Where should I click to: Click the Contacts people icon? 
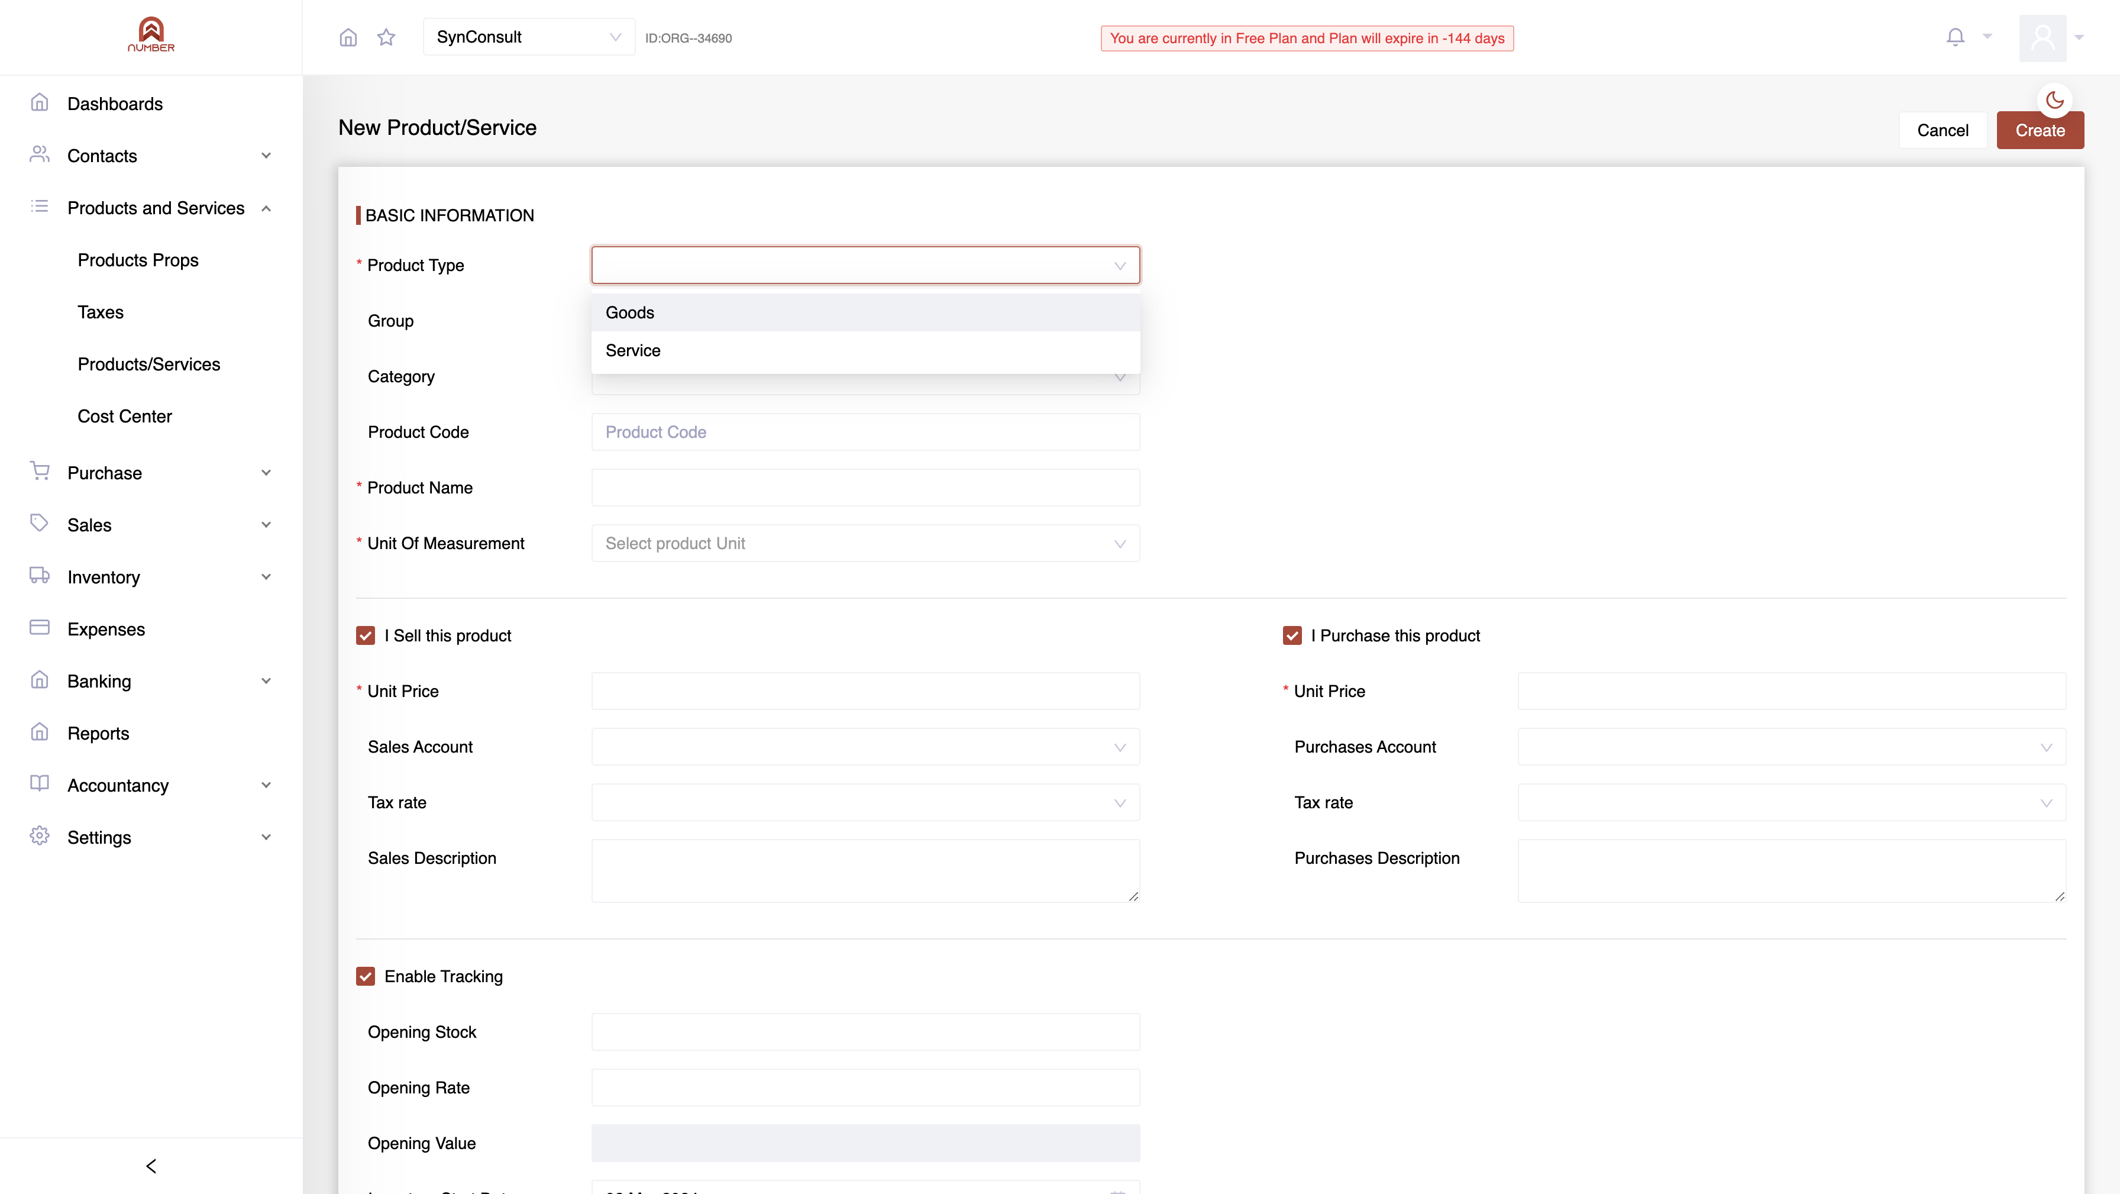[x=40, y=155]
